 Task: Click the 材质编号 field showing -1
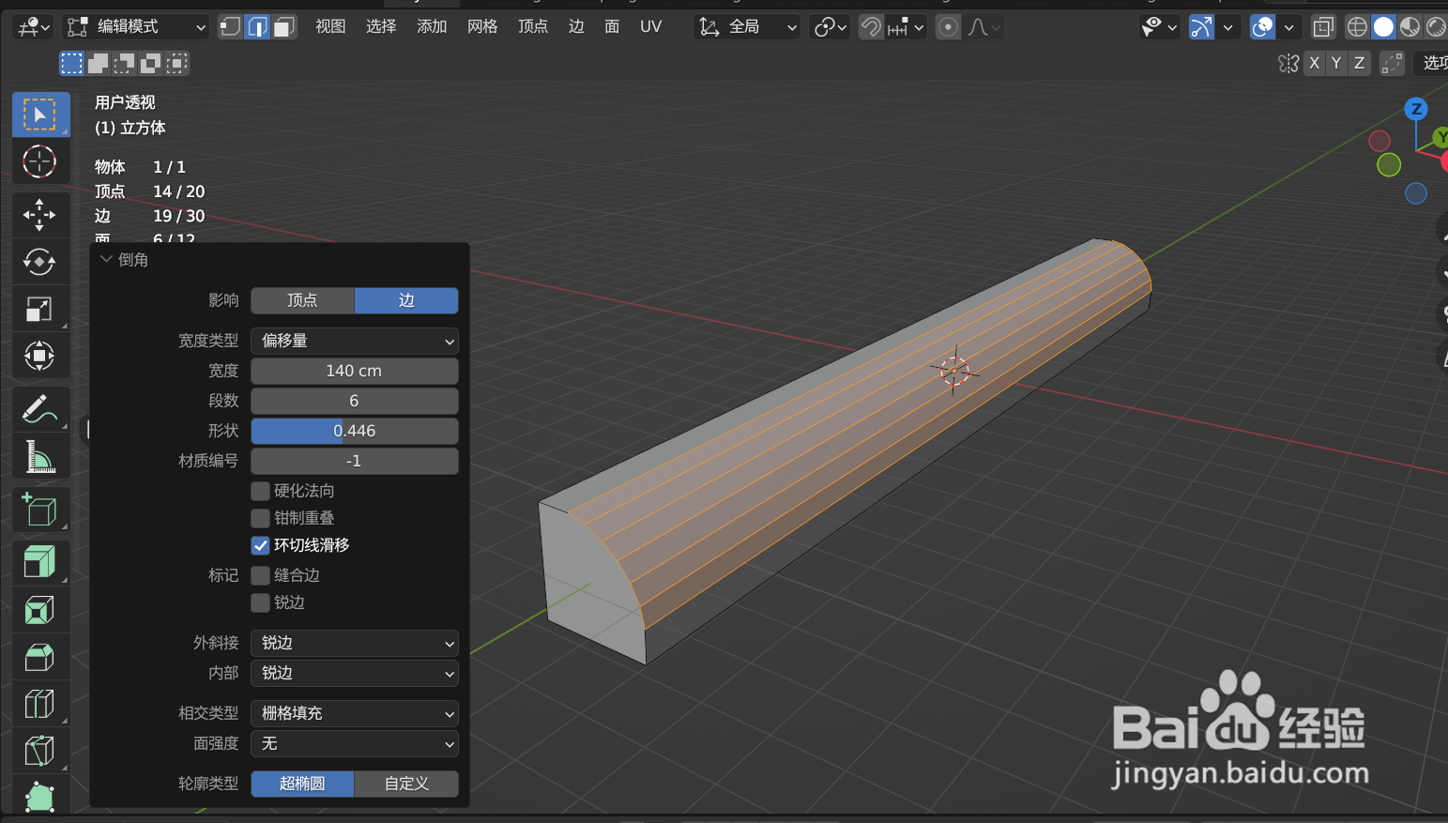[x=355, y=461]
